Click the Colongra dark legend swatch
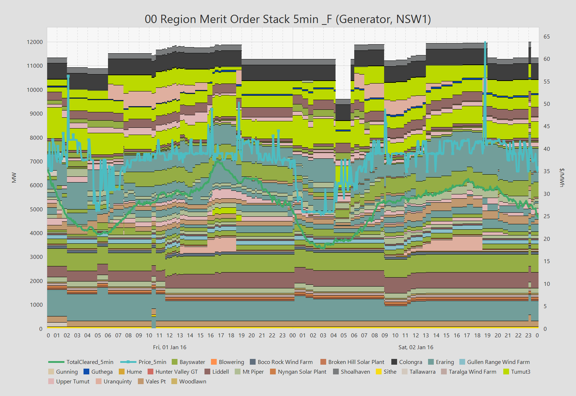 tap(394, 362)
